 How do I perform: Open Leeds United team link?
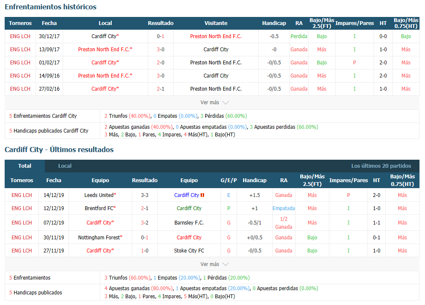coord(100,195)
